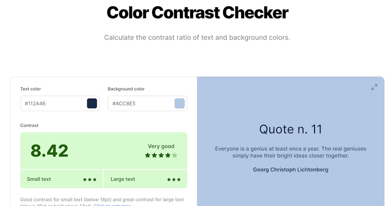The height and width of the screenshot is (206, 389).
Task: Click the 'Contrast' section label
Action: coord(29,125)
